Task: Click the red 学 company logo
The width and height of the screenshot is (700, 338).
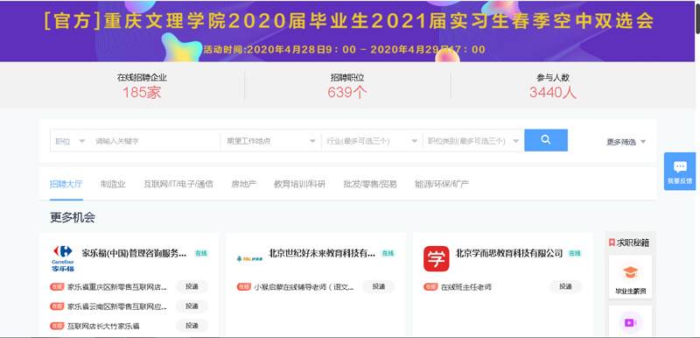Action: click(436, 258)
